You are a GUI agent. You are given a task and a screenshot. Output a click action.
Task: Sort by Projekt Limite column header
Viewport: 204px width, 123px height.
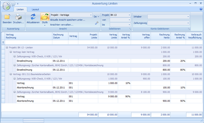tap(88, 36)
